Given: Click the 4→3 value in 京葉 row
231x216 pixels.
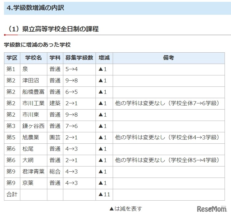Looking at the screenshot, I should (72, 183).
